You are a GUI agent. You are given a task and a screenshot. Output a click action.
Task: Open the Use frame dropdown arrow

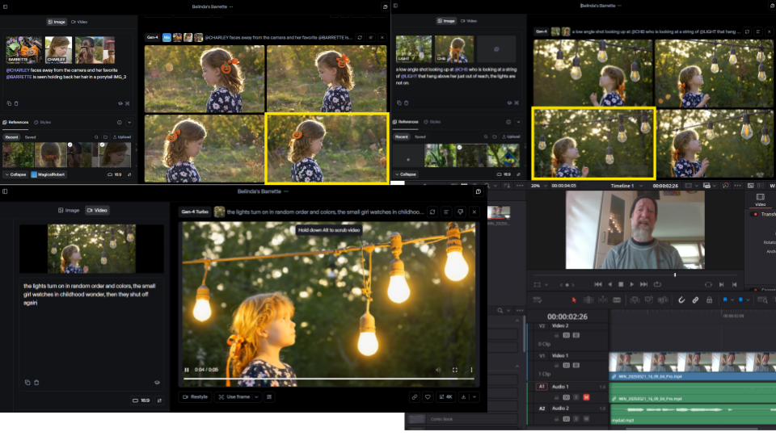pyautogui.click(x=256, y=397)
